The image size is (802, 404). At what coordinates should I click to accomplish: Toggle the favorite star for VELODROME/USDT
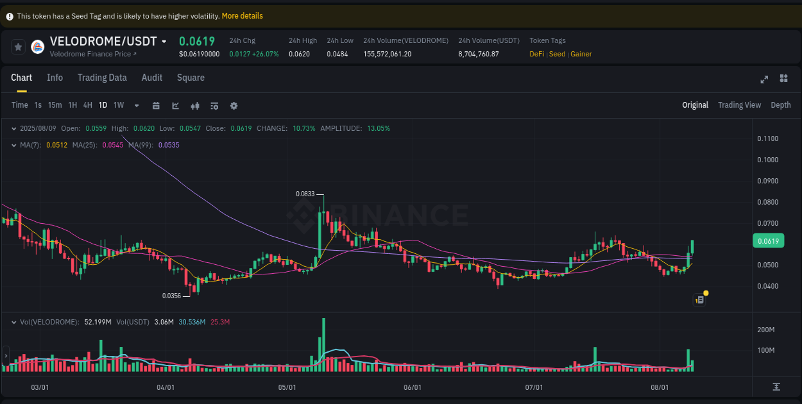pos(17,46)
